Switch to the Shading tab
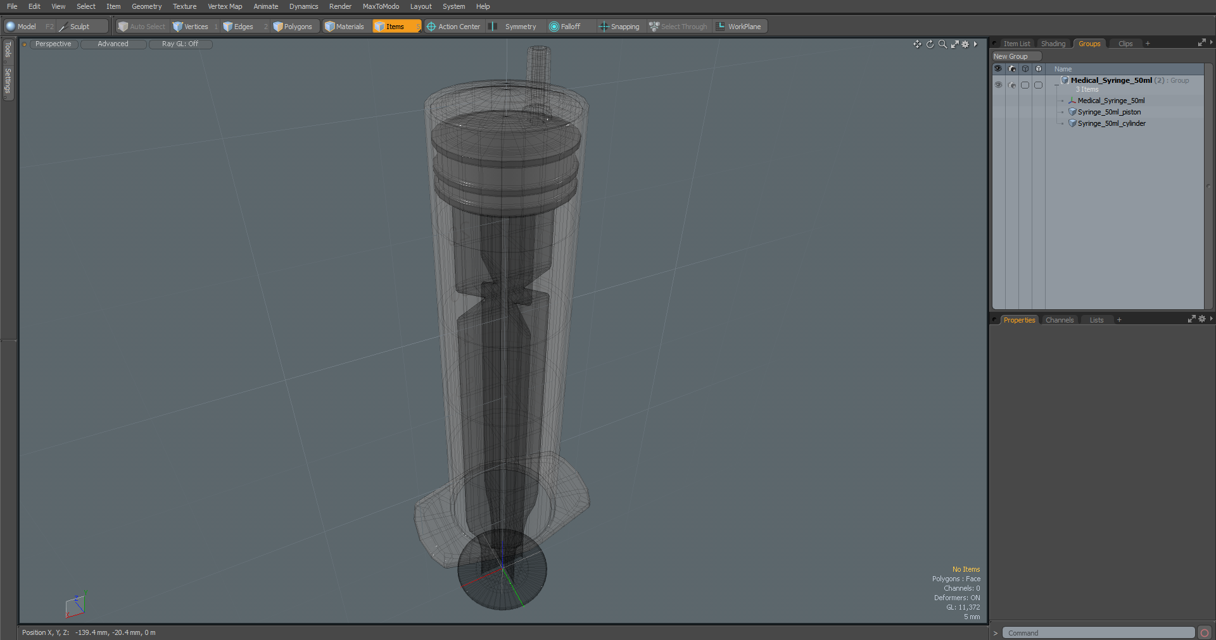 tap(1053, 44)
